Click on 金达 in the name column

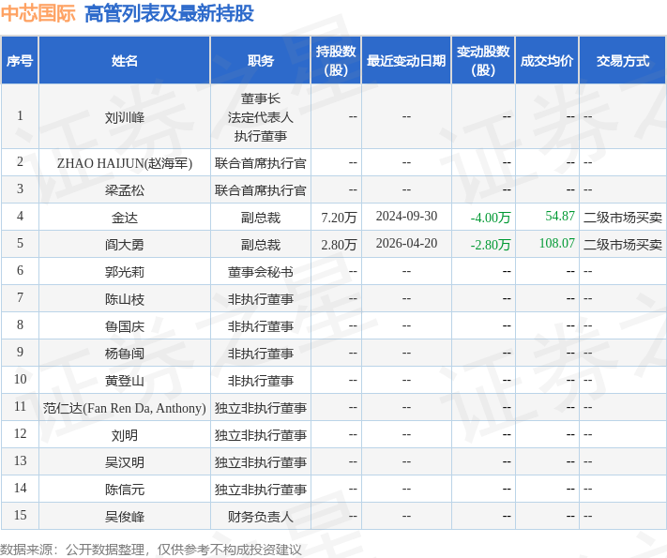[124, 218]
